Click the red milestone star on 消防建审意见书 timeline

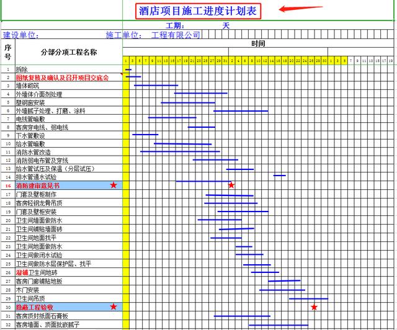(x=231, y=185)
